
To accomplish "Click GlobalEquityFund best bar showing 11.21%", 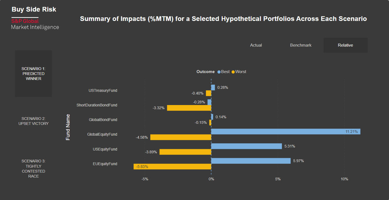I will [286, 131].
